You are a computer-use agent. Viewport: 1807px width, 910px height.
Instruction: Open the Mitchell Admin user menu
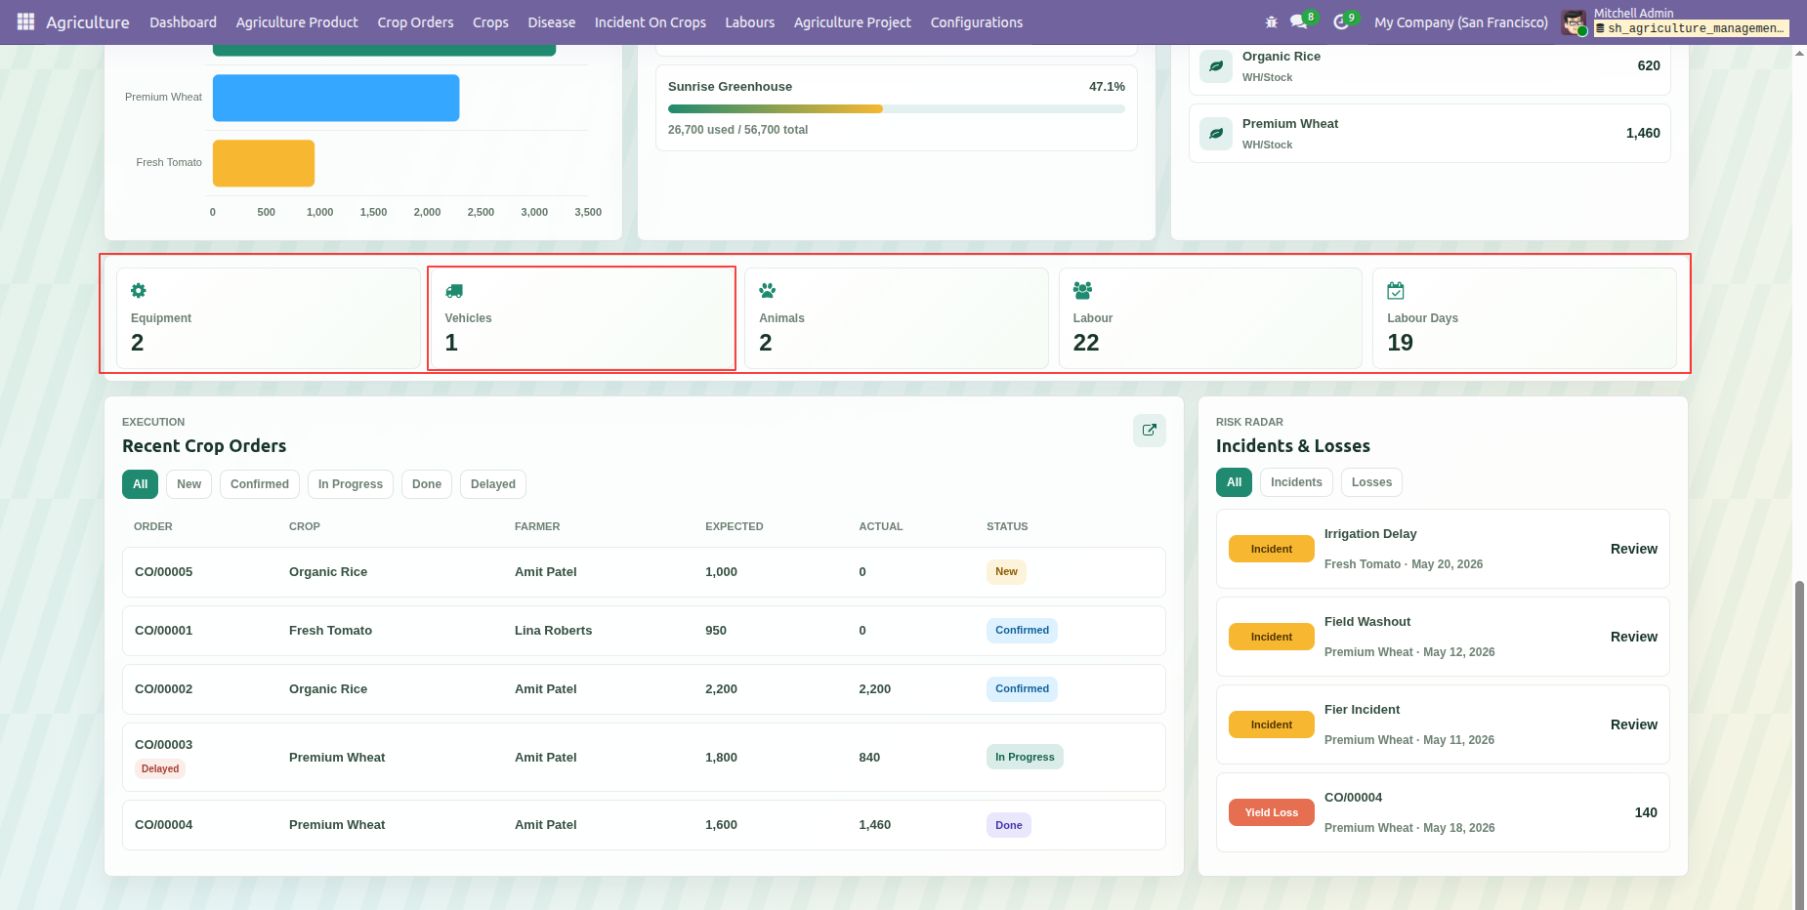(x=1674, y=22)
